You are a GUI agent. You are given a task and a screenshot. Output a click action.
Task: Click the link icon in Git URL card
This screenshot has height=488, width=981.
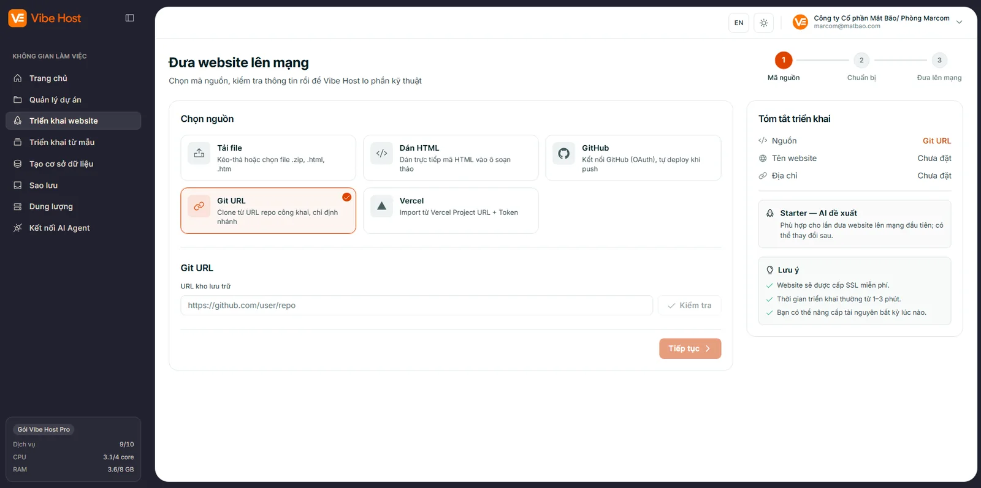click(199, 206)
